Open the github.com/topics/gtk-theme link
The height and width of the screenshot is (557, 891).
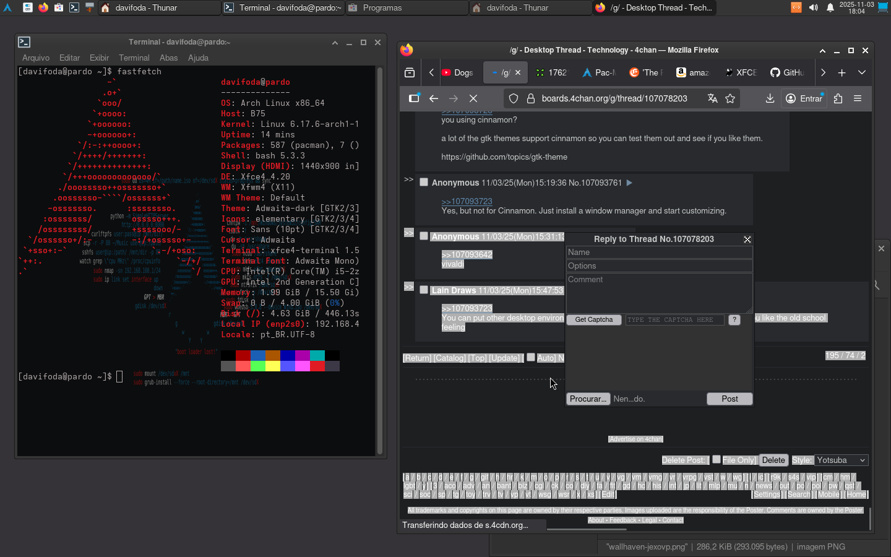[x=504, y=157]
